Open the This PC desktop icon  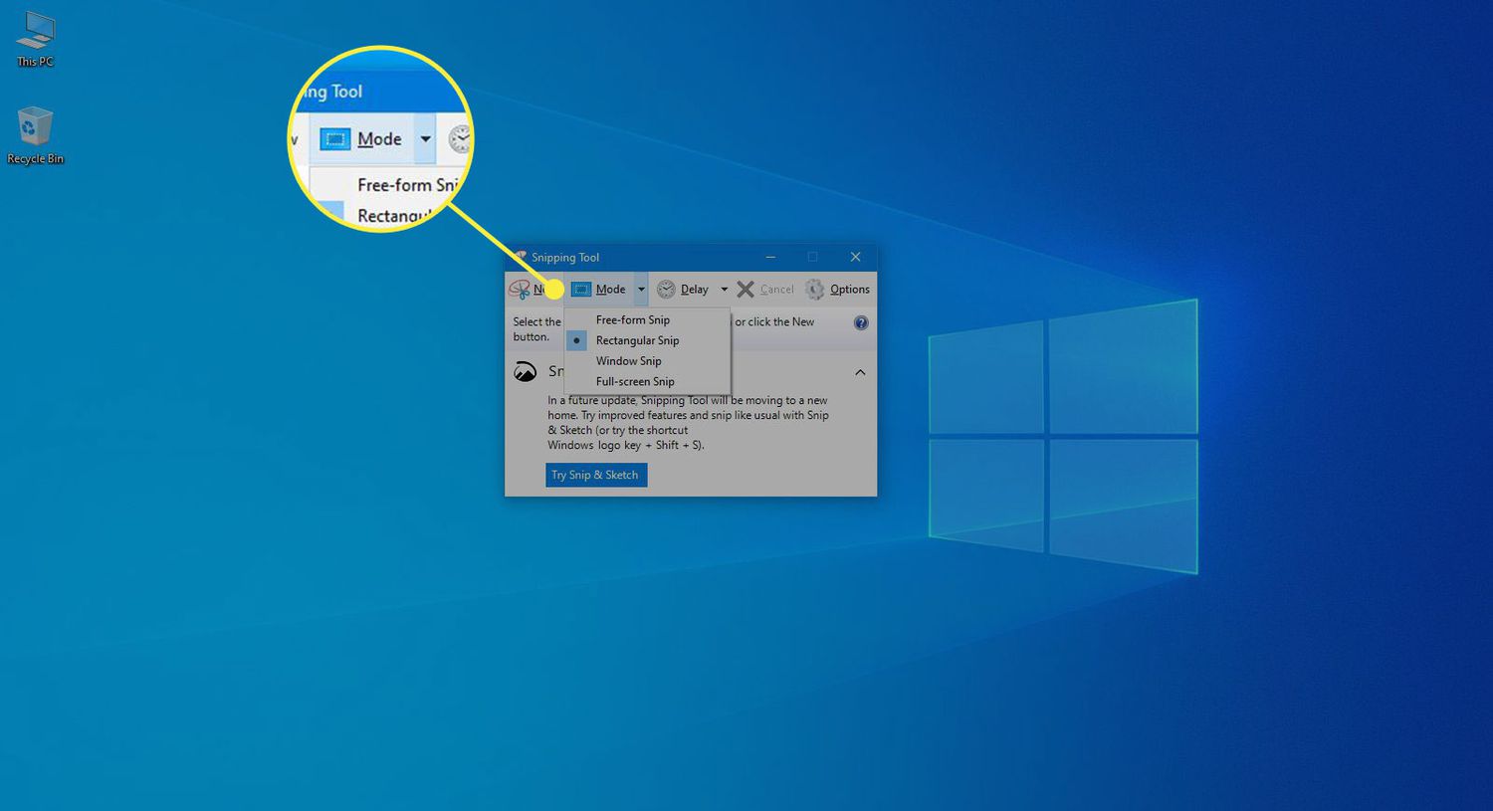point(35,38)
